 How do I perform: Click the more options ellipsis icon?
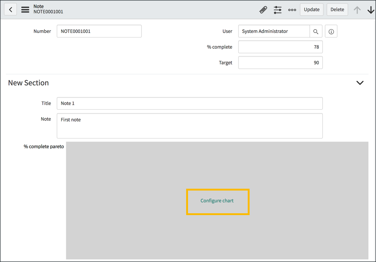click(292, 10)
